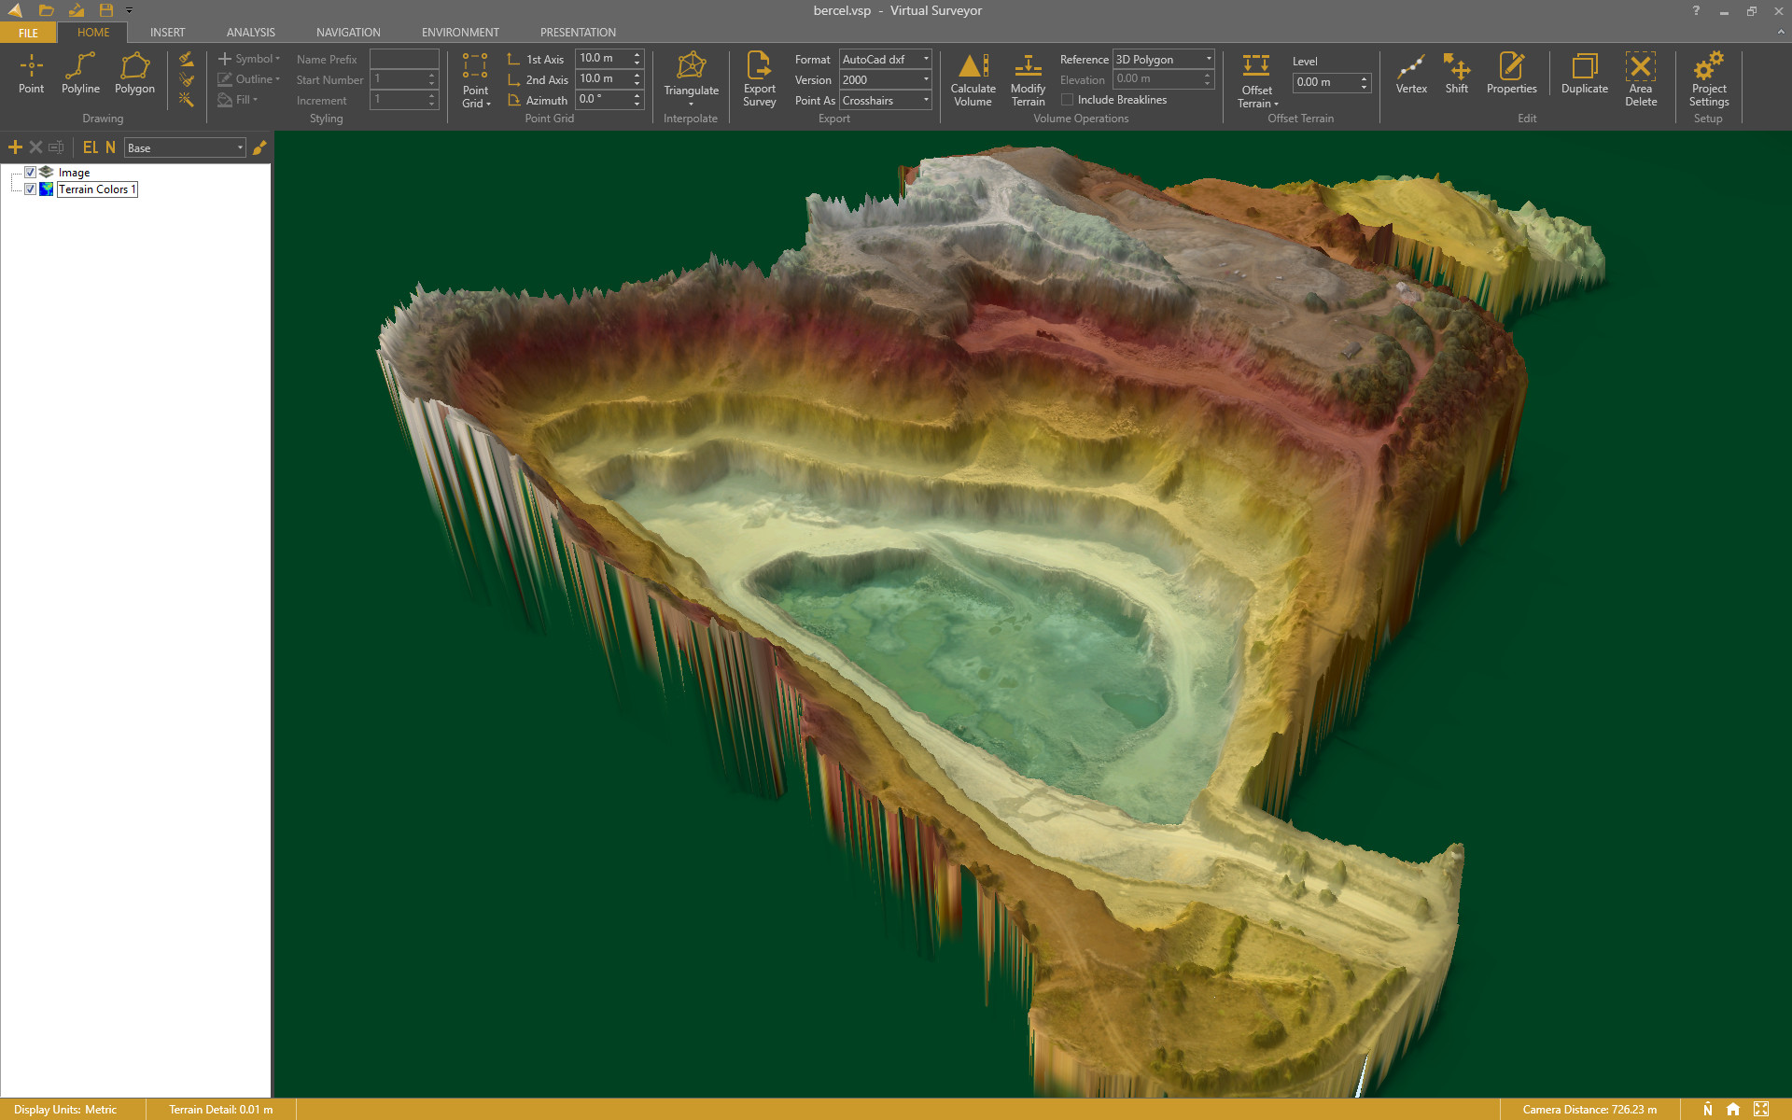Screen dimensions: 1792x1120
Task: Toggle the Terrain Colors 1 layer checkbox
Action: point(30,189)
